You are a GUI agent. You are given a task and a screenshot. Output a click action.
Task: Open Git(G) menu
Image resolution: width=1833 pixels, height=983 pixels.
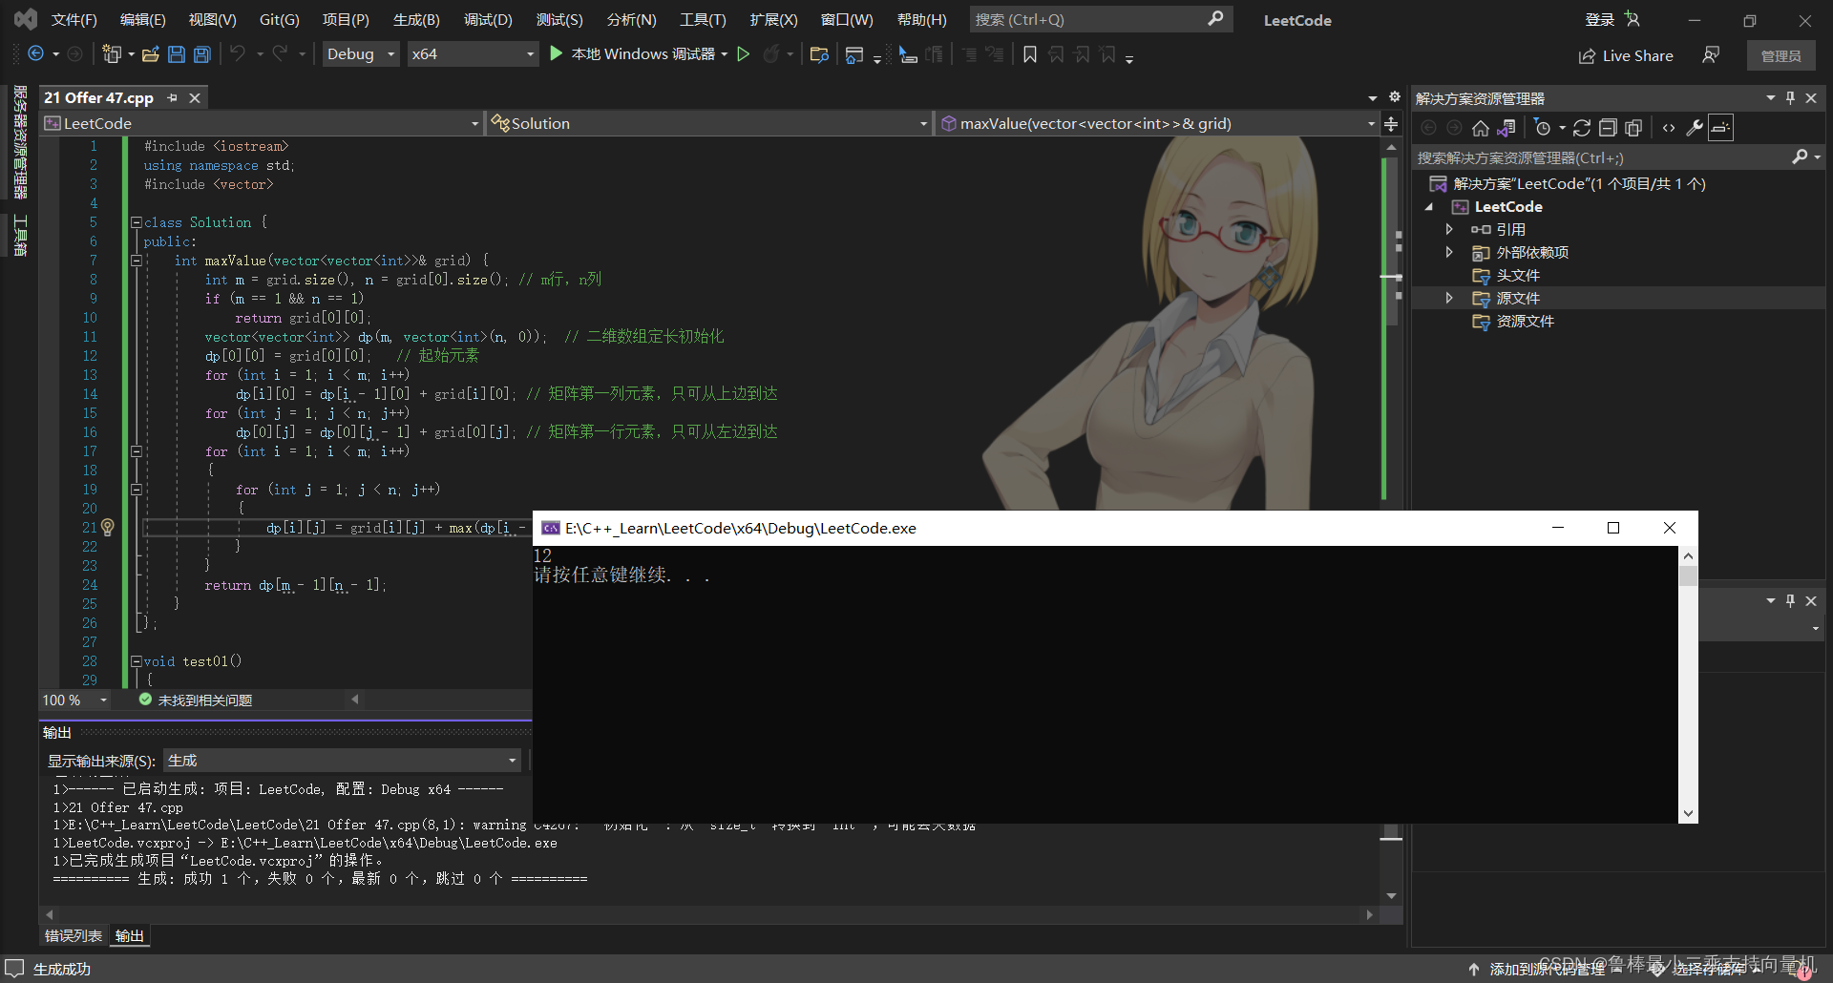[x=280, y=19]
